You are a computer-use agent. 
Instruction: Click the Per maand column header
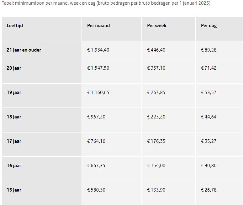point(98,26)
